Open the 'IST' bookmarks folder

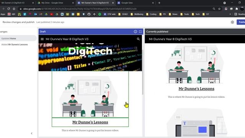[206, 14]
